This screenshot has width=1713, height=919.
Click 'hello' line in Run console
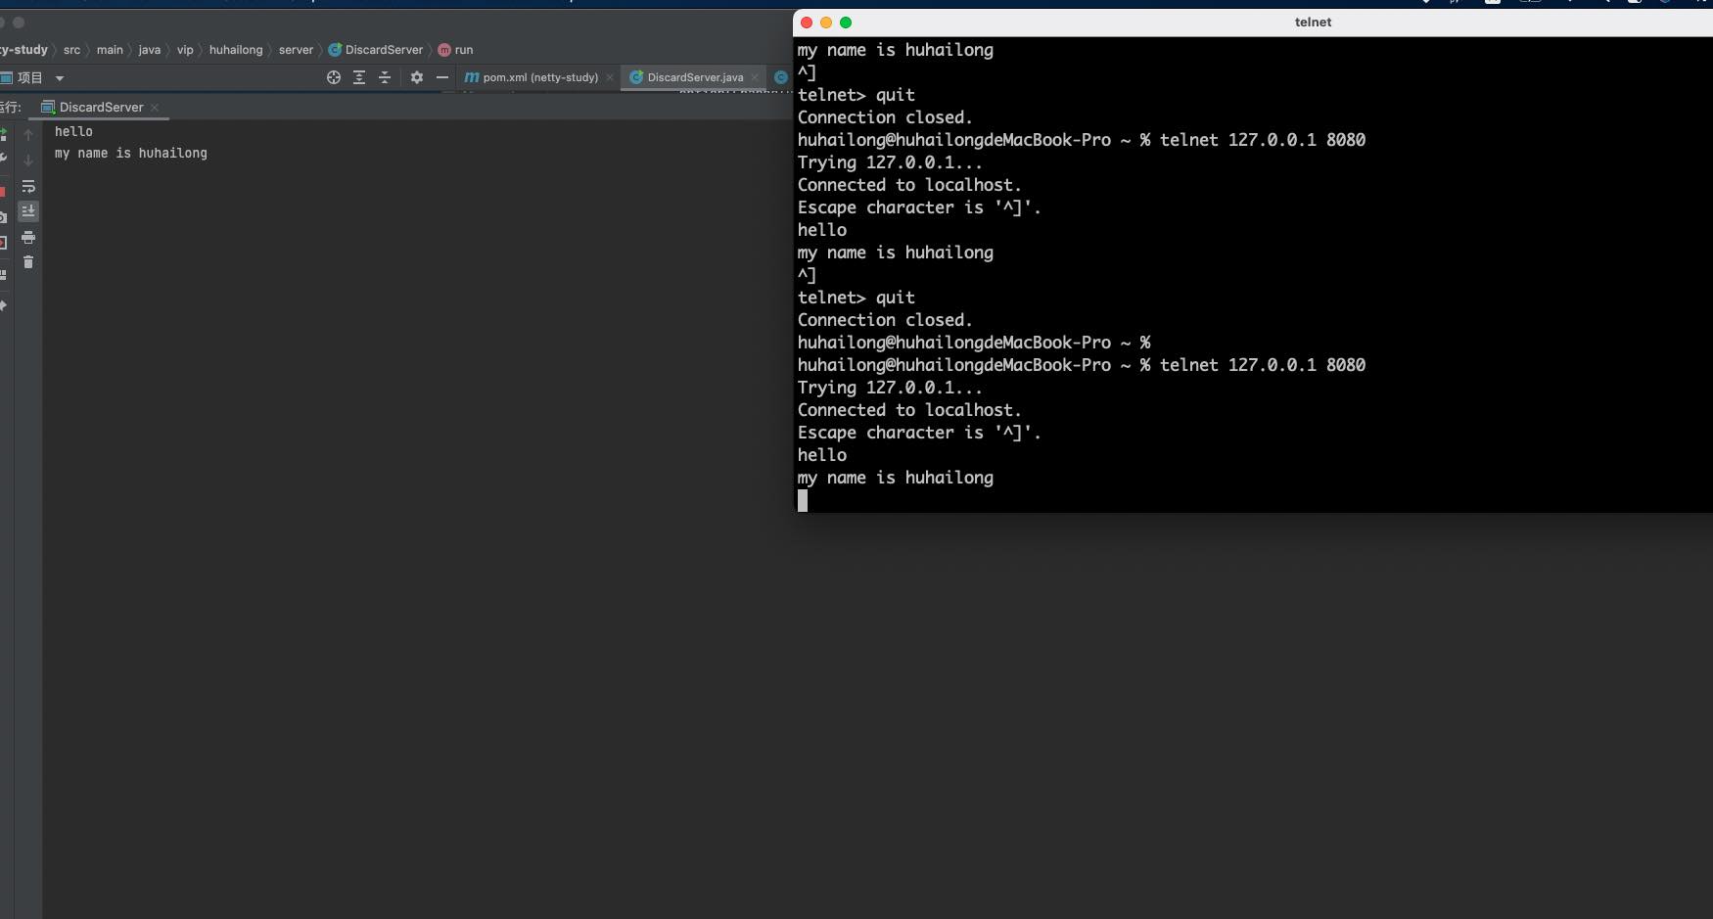[x=73, y=131]
